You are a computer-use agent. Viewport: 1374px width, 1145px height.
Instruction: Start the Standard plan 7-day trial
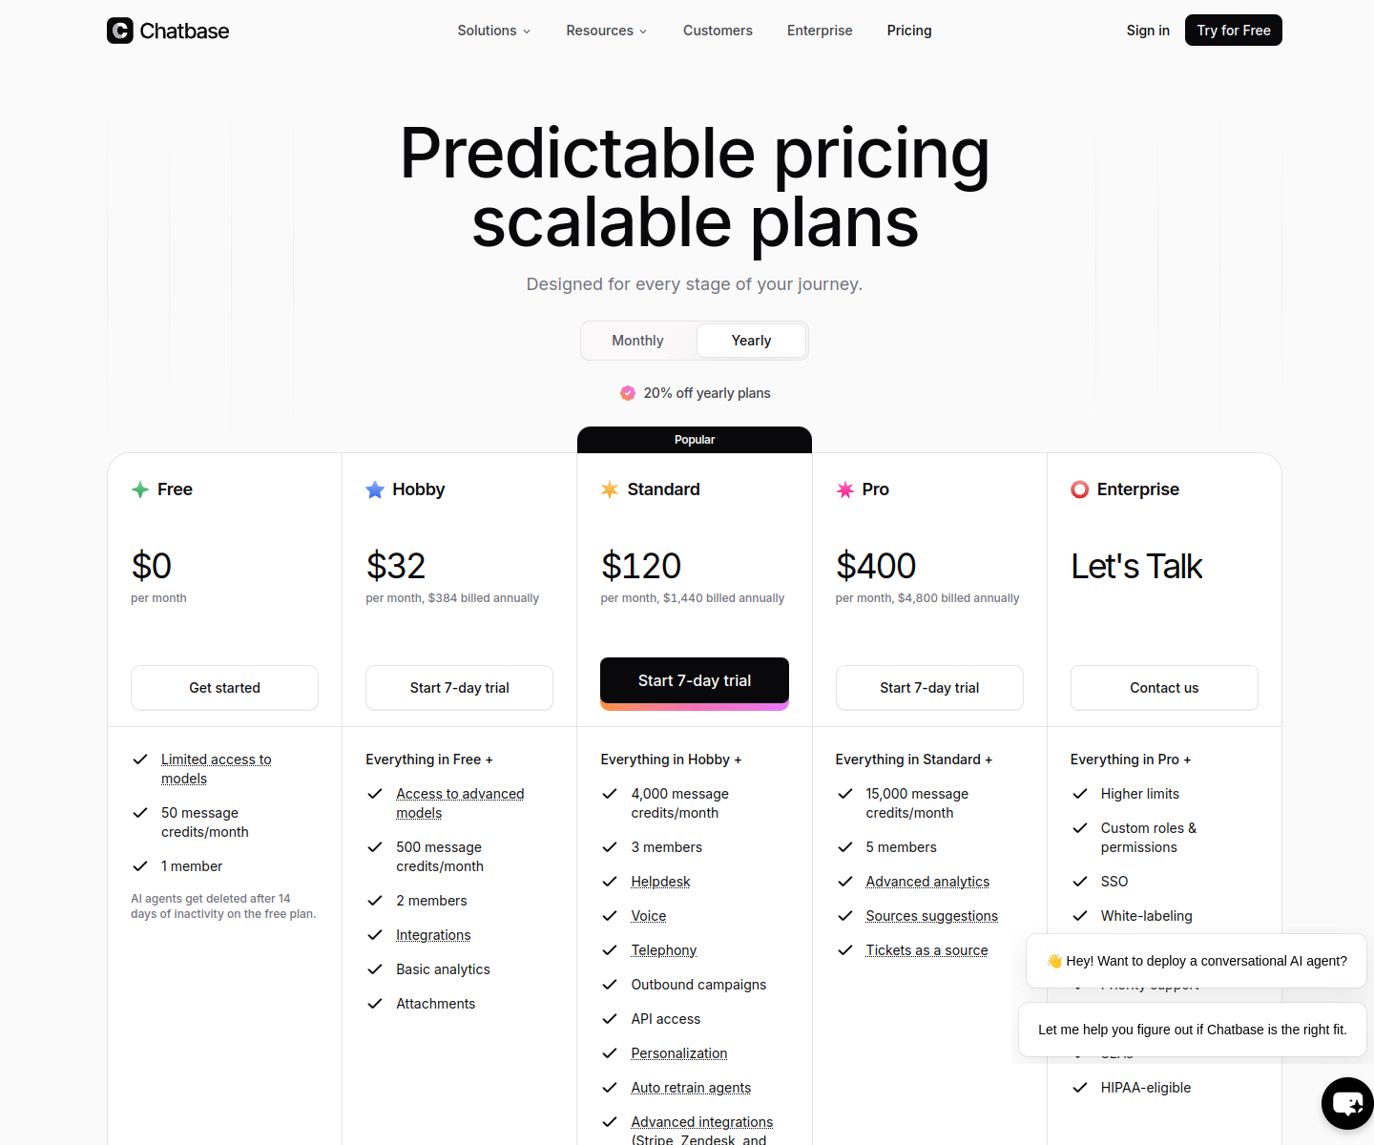[695, 680]
